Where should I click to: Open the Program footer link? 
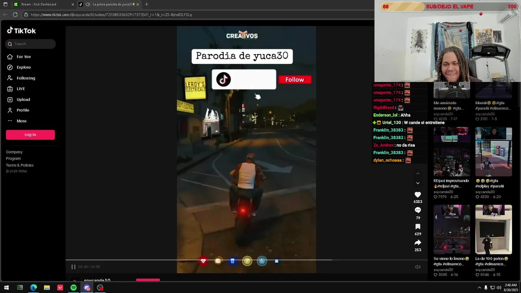[13, 158]
